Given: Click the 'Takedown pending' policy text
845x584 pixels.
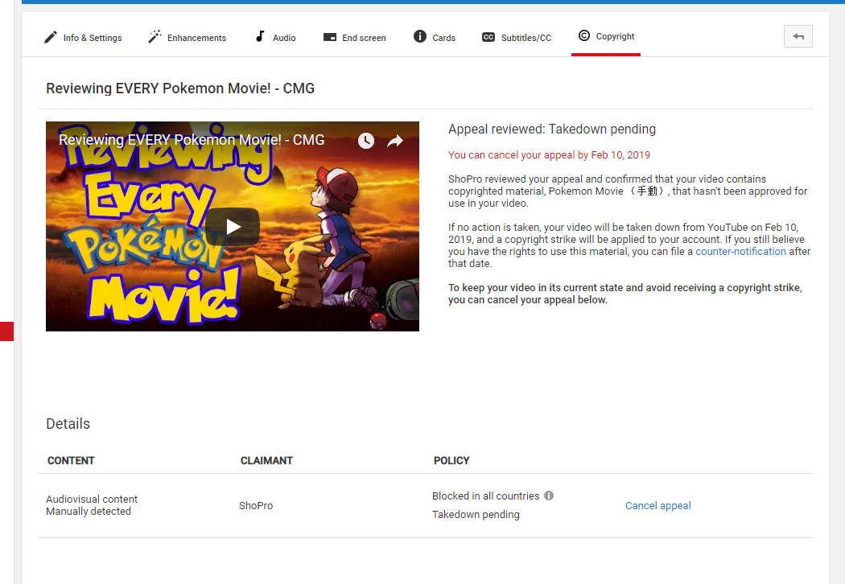Looking at the screenshot, I should [476, 515].
